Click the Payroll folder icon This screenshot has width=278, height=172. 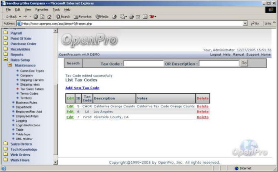click(x=6, y=33)
